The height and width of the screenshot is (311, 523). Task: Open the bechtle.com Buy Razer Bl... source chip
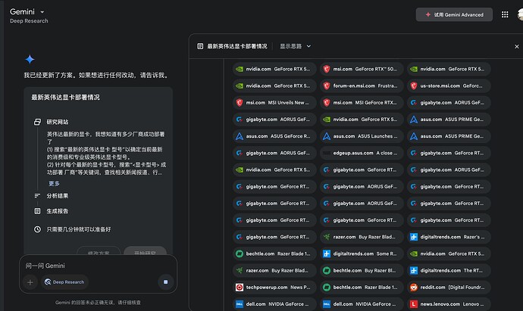(x=362, y=271)
